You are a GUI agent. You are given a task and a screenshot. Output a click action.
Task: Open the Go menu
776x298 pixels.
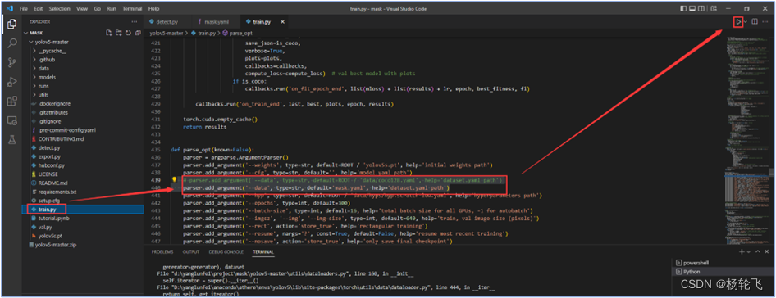tap(97, 9)
